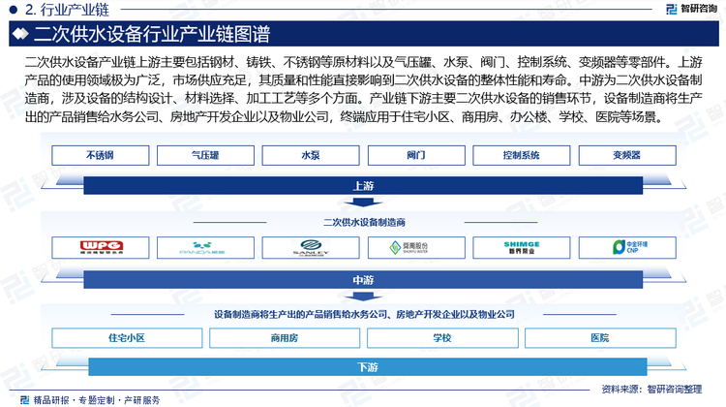Select the 不锈钢 box
This screenshot has width=726, height=407.
(x=101, y=155)
